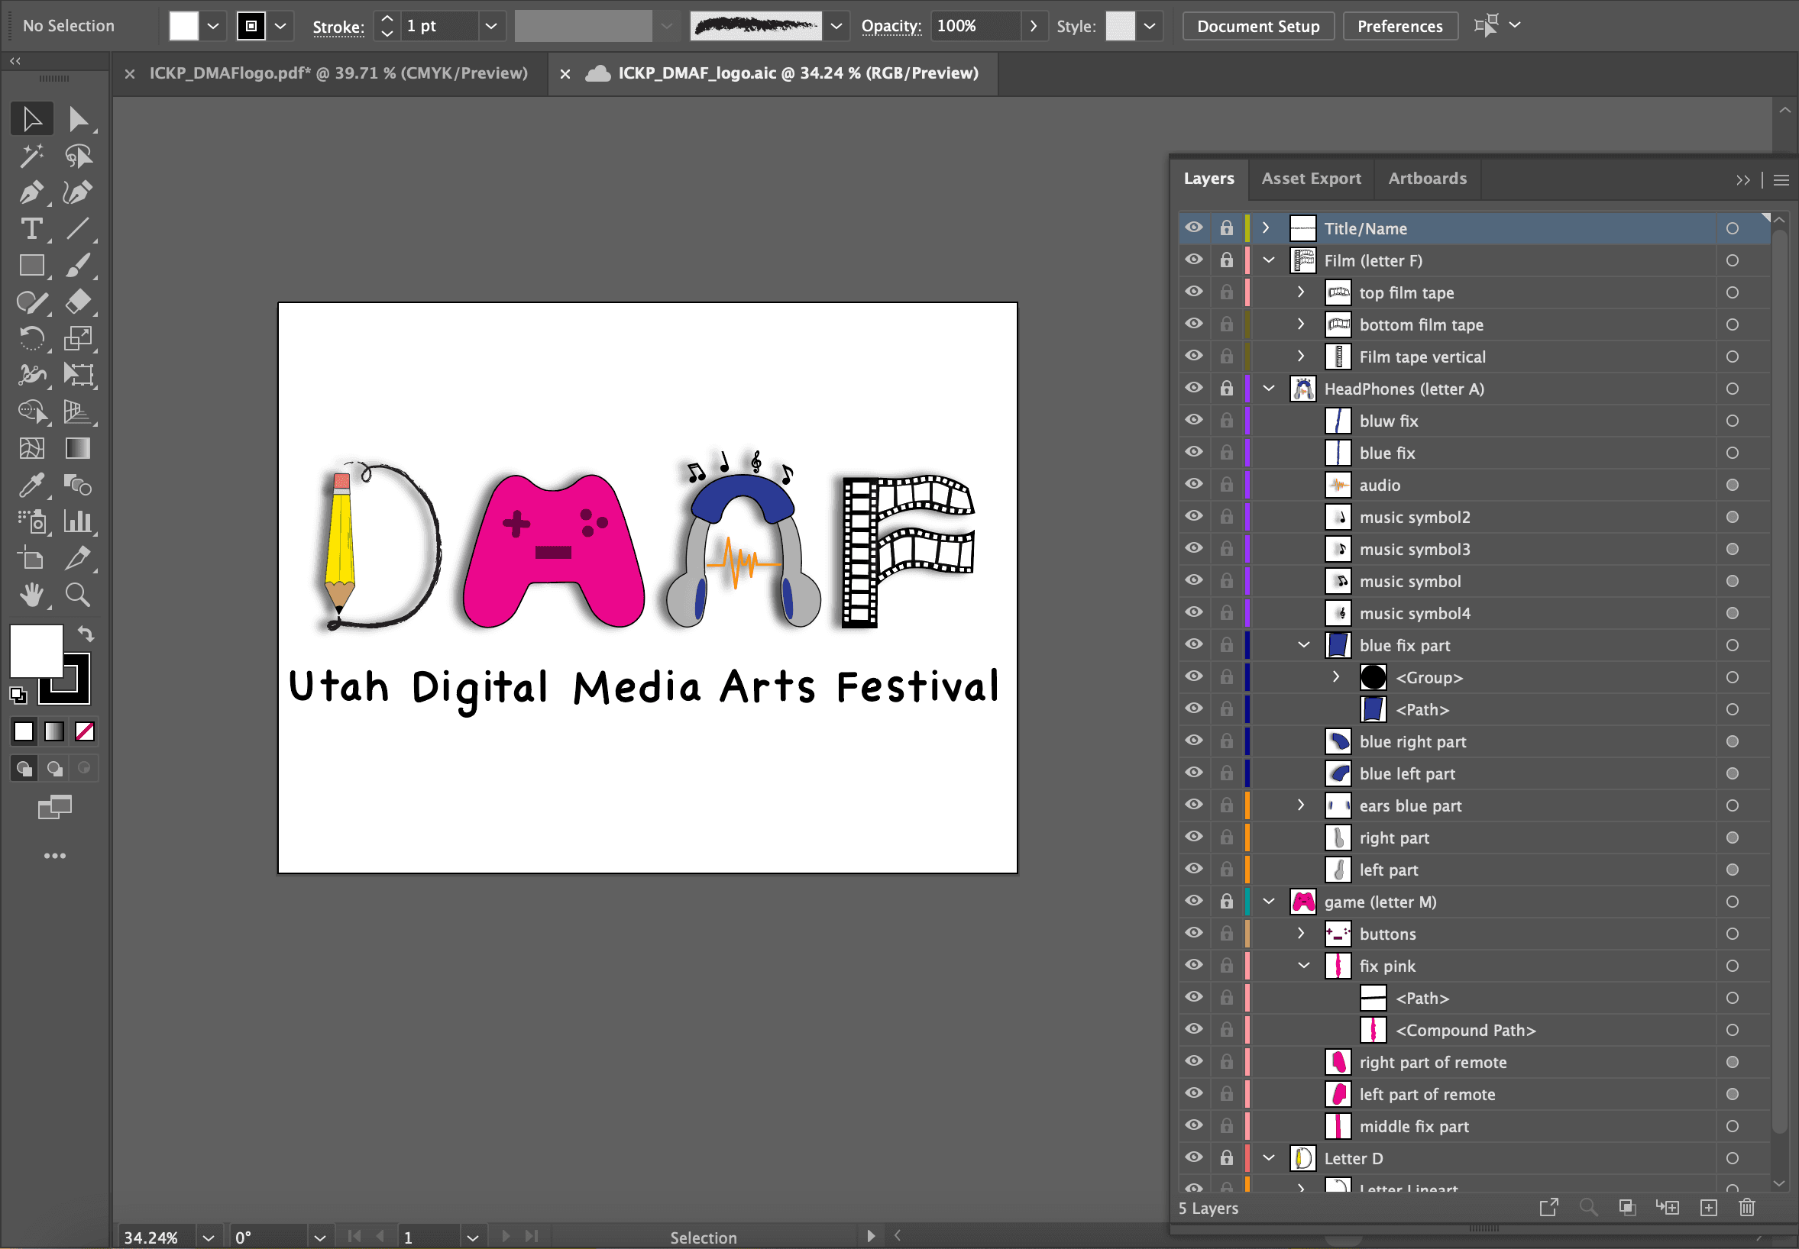The width and height of the screenshot is (1799, 1249).
Task: Switch to the Asset Export tab
Action: pos(1311,179)
